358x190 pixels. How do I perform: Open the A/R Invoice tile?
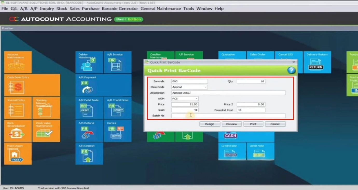[x=118, y=62]
